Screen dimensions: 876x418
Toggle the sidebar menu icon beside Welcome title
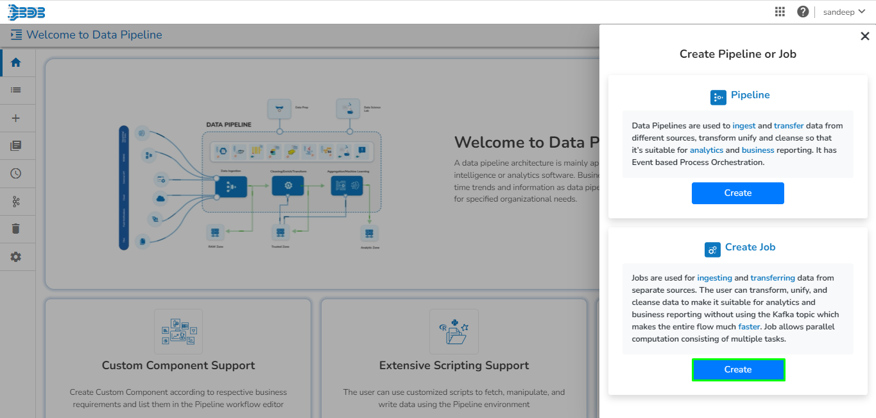(16, 35)
